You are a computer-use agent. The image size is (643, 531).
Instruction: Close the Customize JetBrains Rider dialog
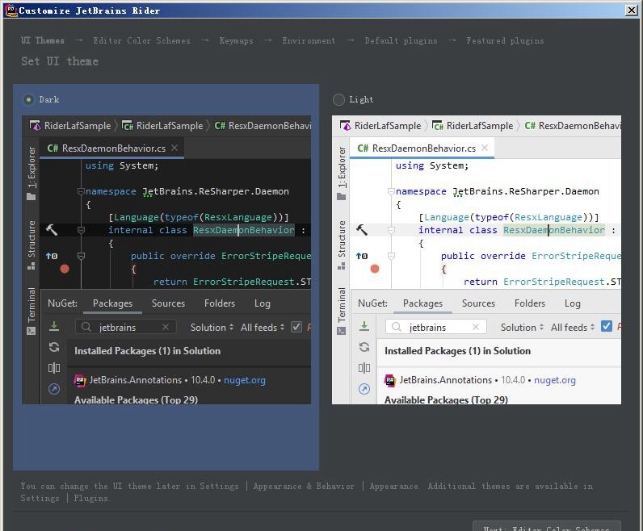[x=632, y=10]
